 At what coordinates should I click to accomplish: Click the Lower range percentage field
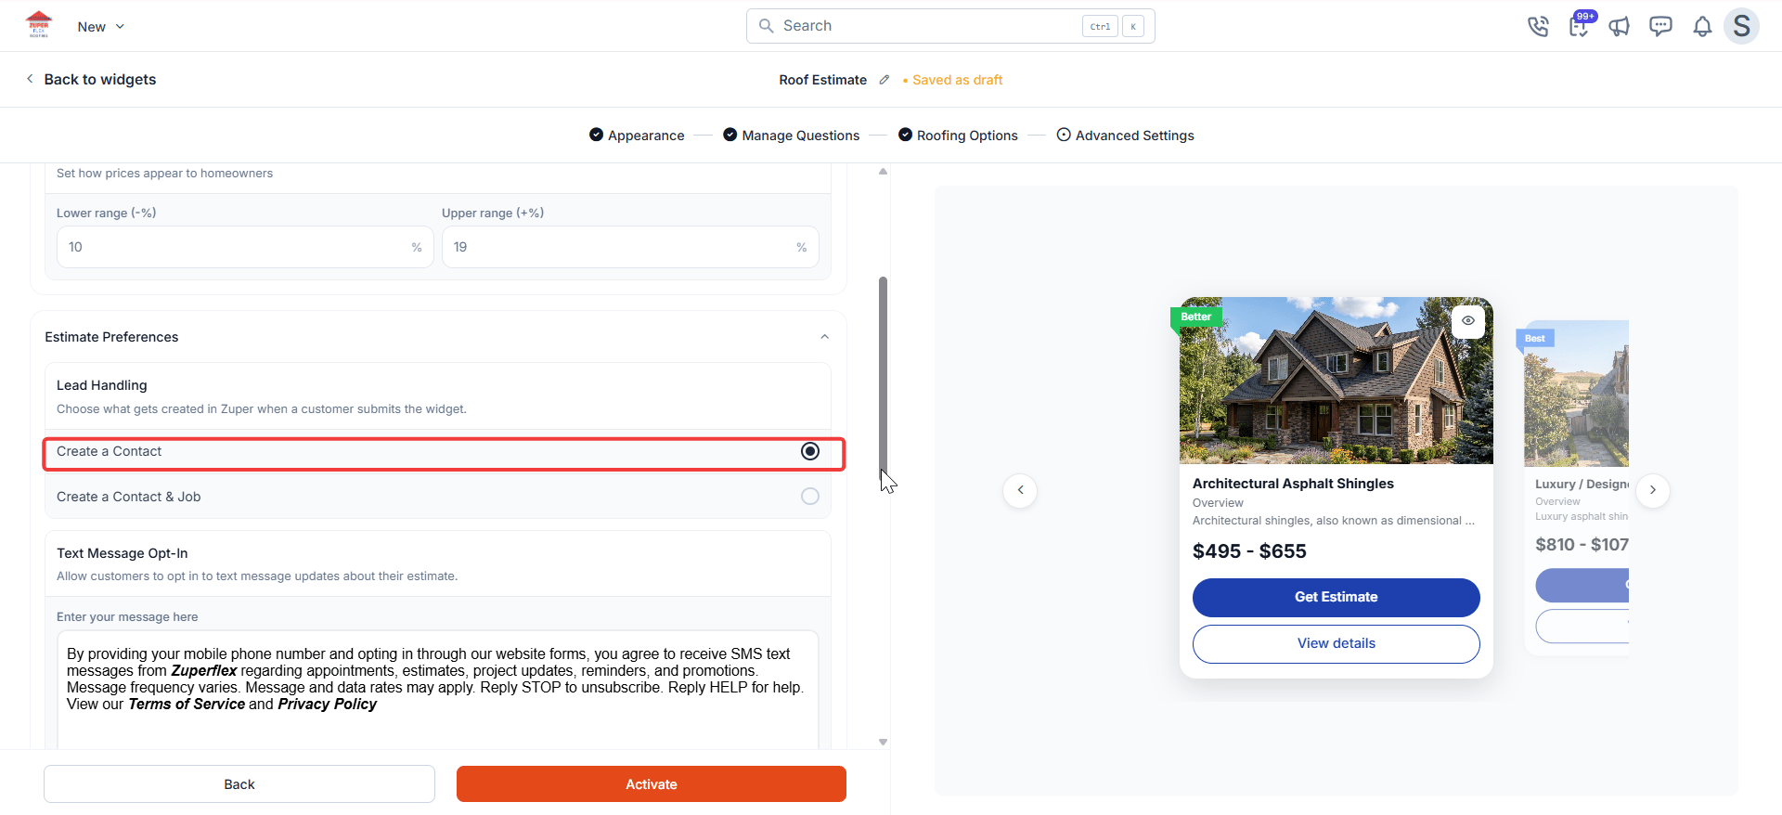[x=245, y=247]
